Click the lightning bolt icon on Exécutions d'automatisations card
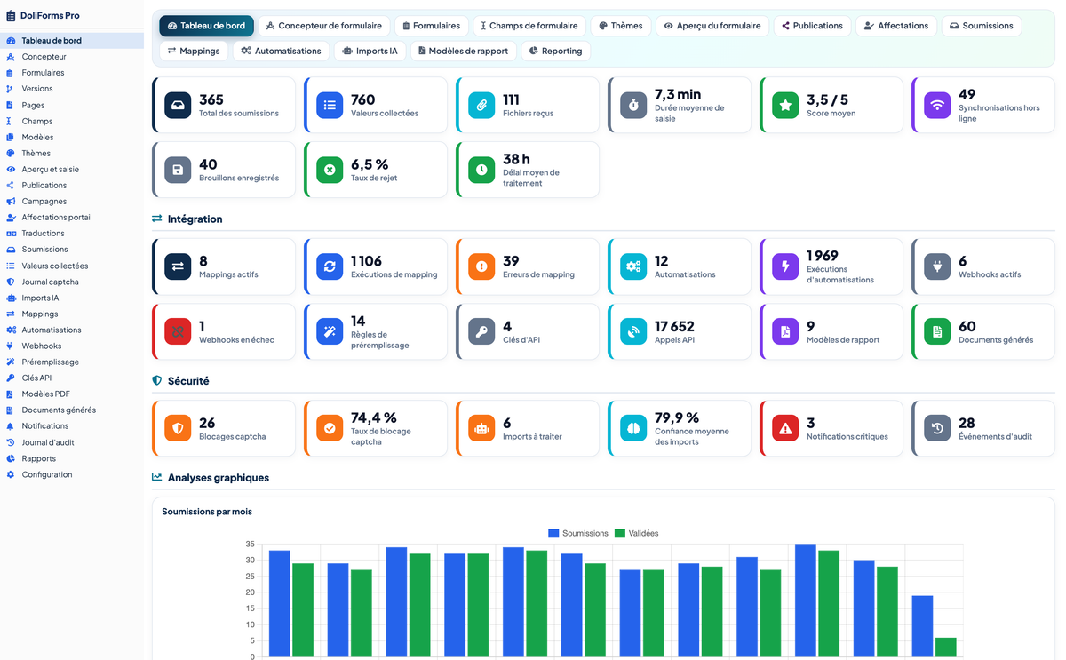Image resolution: width=1066 pixels, height=660 pixels. (x=785, y=266)
